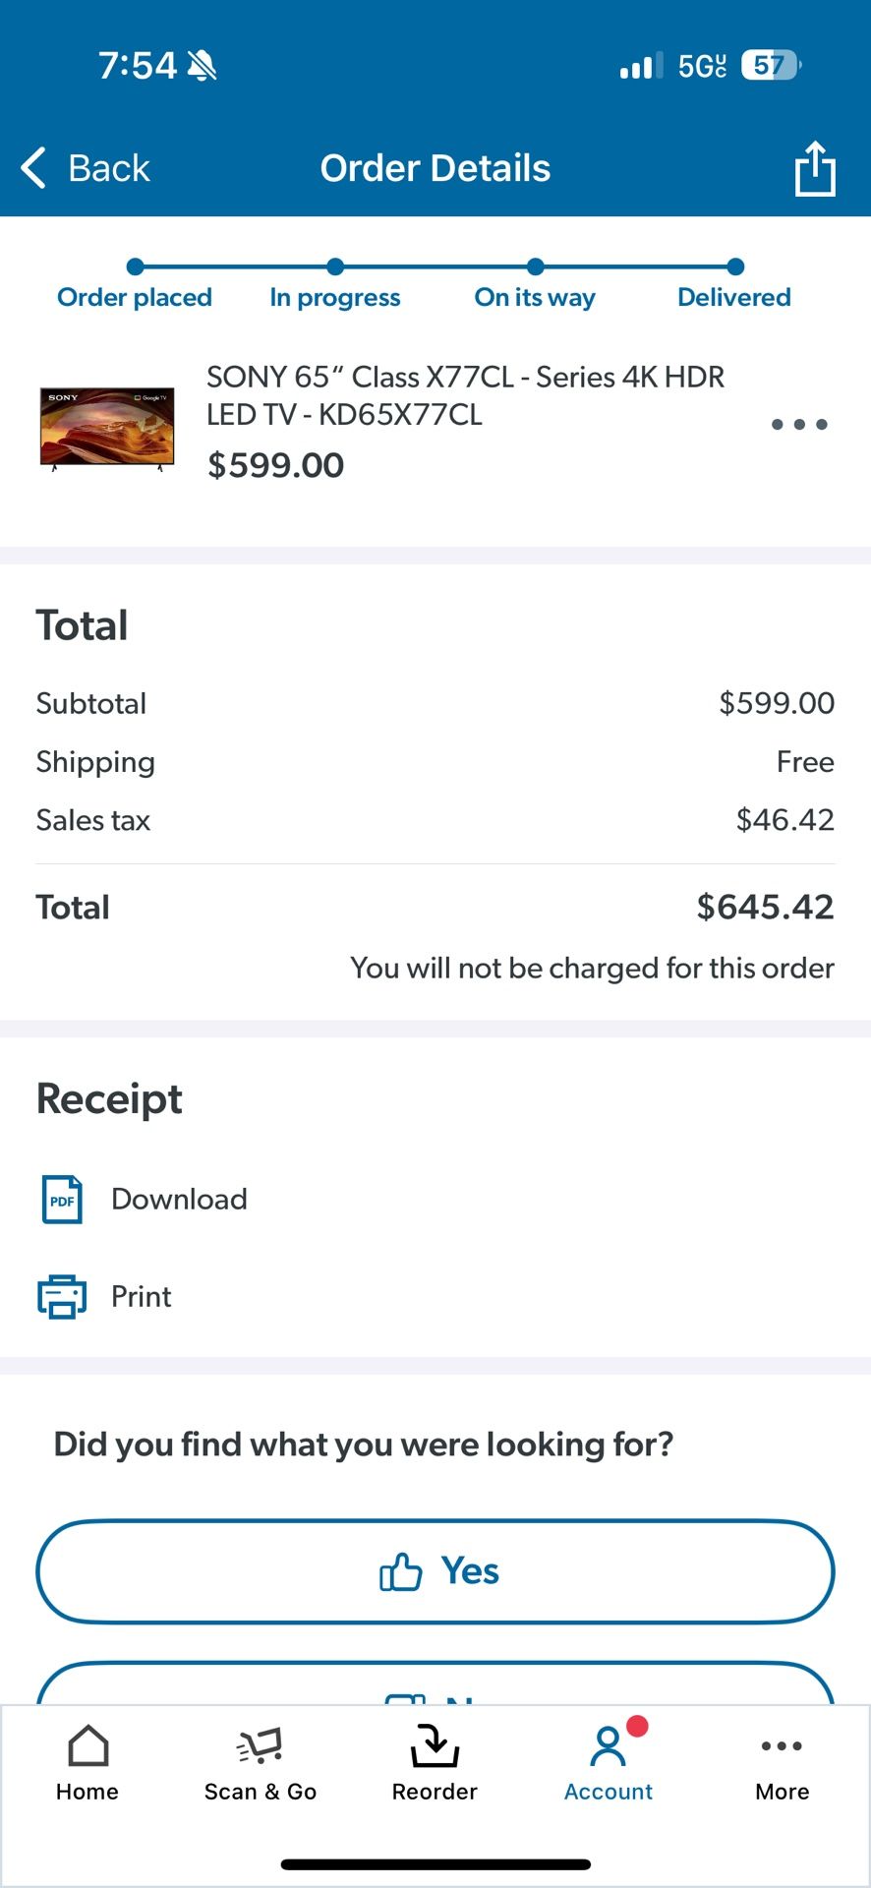The height and width of the screenshot is (1888, 871).
Task: Open the Home tab
Action: pos(87,1763)
